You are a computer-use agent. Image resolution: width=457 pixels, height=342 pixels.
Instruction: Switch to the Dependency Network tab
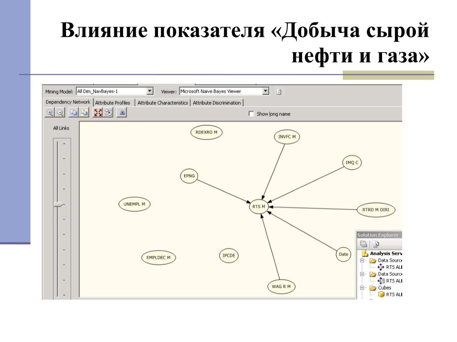pyautogui.click(x=68, y=102)
